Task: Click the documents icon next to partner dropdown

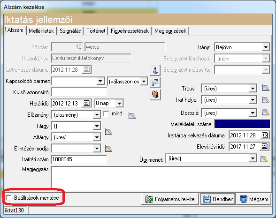Action: (155, 83)
